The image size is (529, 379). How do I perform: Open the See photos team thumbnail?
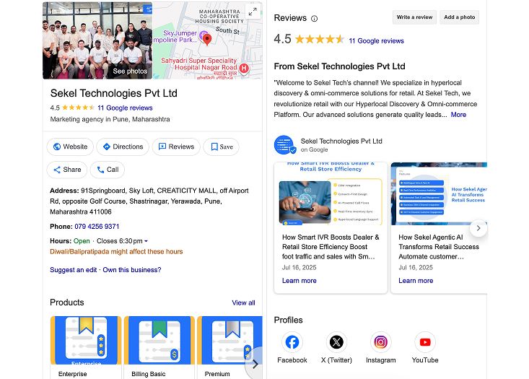(97, 40)
